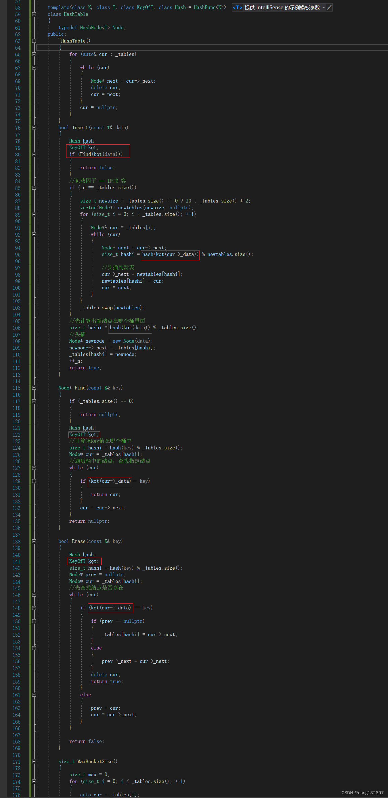The width and height of the screenshot is (388, 798).
Task: Click the comment '//头插到新表'
Action: coord(118,268)
